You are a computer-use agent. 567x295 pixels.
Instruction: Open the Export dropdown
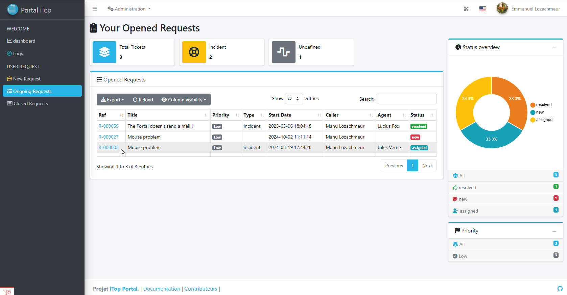113,100
